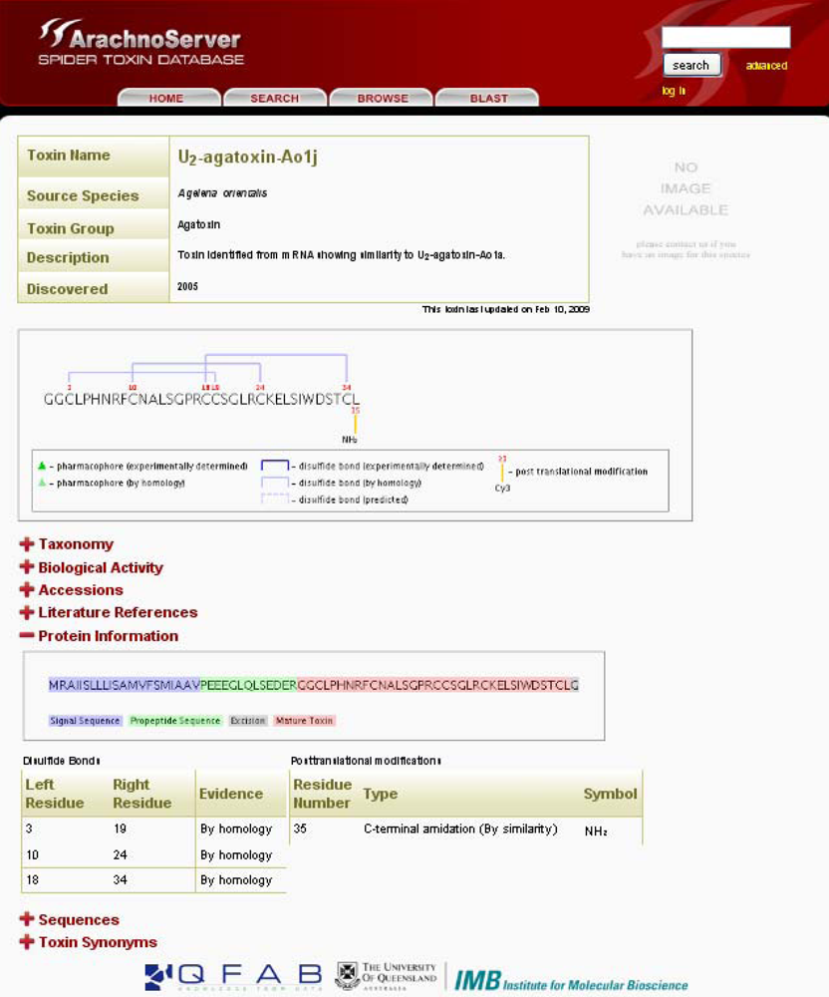This screenshot has width=829, height=997.
Task: Click the Agatoxin toxin group value
Action: pos(199,224)
